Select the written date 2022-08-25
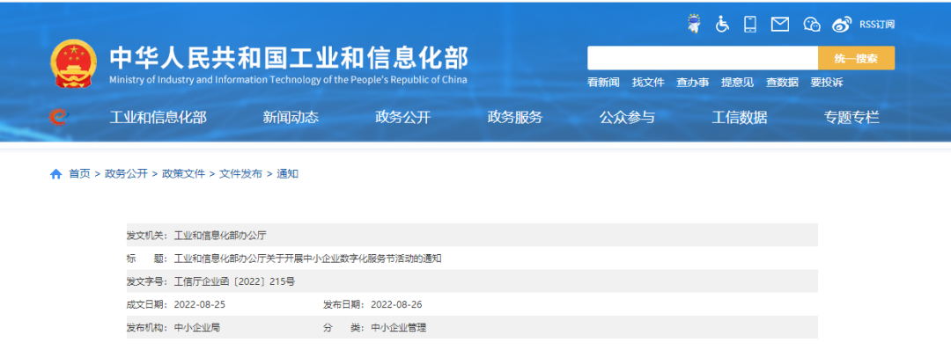The height and width of the screenshot is (357, 951). (x=200, y=304)
